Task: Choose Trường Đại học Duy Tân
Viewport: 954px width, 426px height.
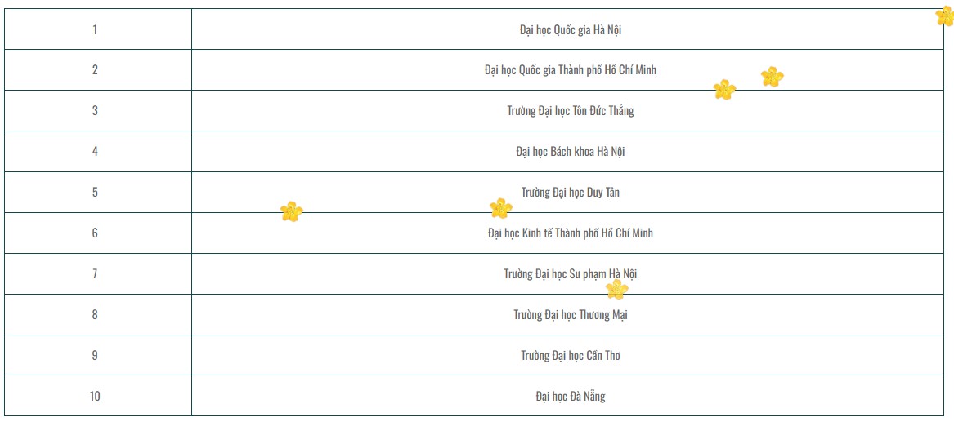Action: 570,193
